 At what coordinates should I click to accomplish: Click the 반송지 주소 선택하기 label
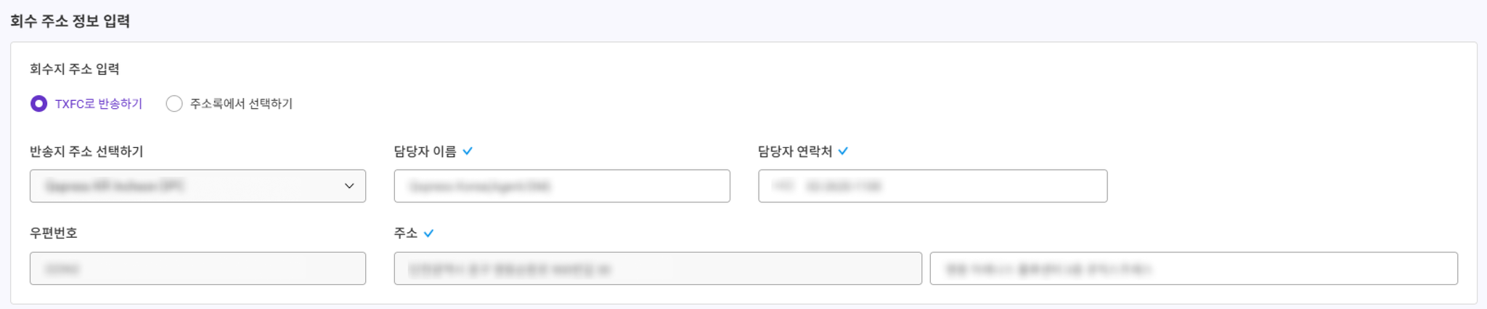[x=86, y=151]
